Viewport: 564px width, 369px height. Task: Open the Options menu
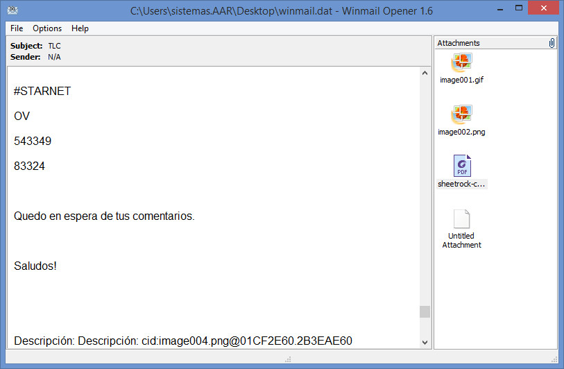point(47,28)
